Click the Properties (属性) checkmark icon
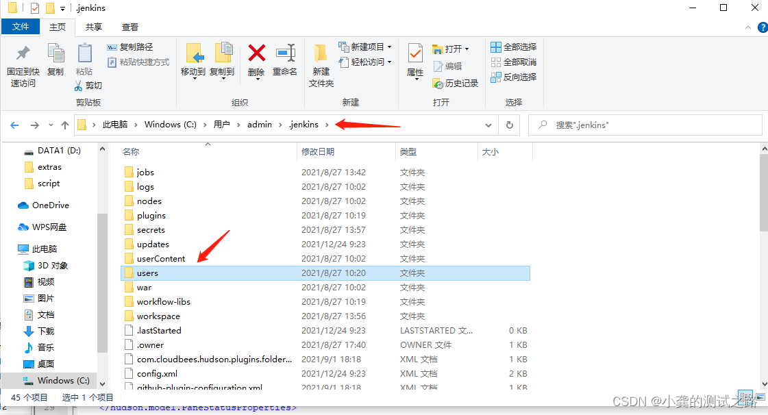Screen dimensions: 768x415 tap(415, 53)
